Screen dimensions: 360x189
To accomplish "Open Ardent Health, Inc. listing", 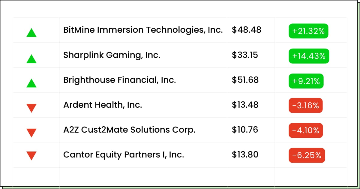I will point(103,105).
